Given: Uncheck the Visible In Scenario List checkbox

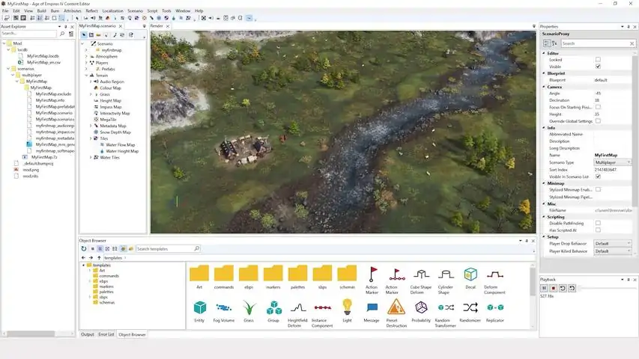Looking at the screenshot, I should click(x=597, y=177).
